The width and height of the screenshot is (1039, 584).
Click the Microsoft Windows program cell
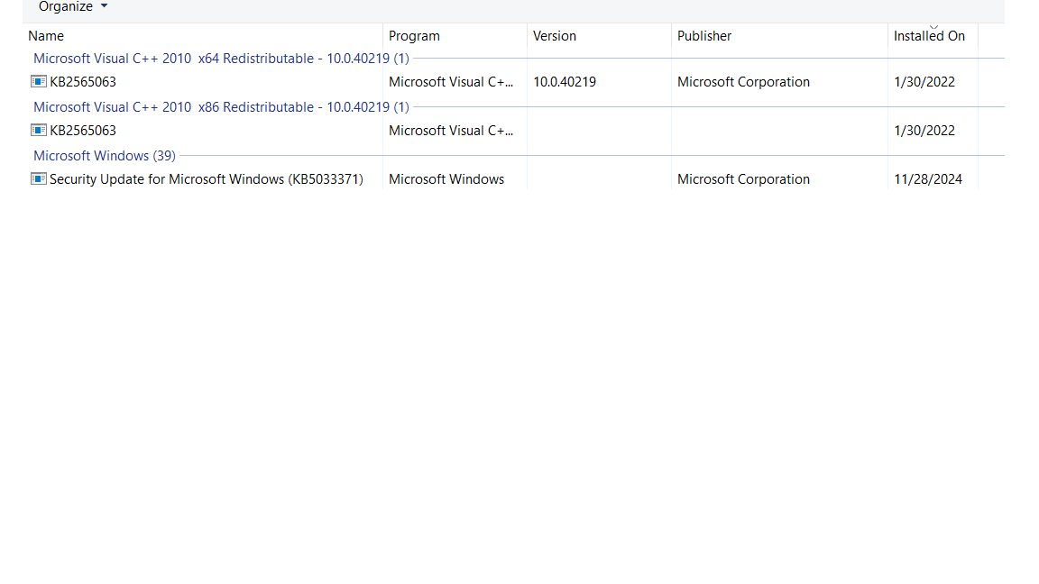pos(446,179)
